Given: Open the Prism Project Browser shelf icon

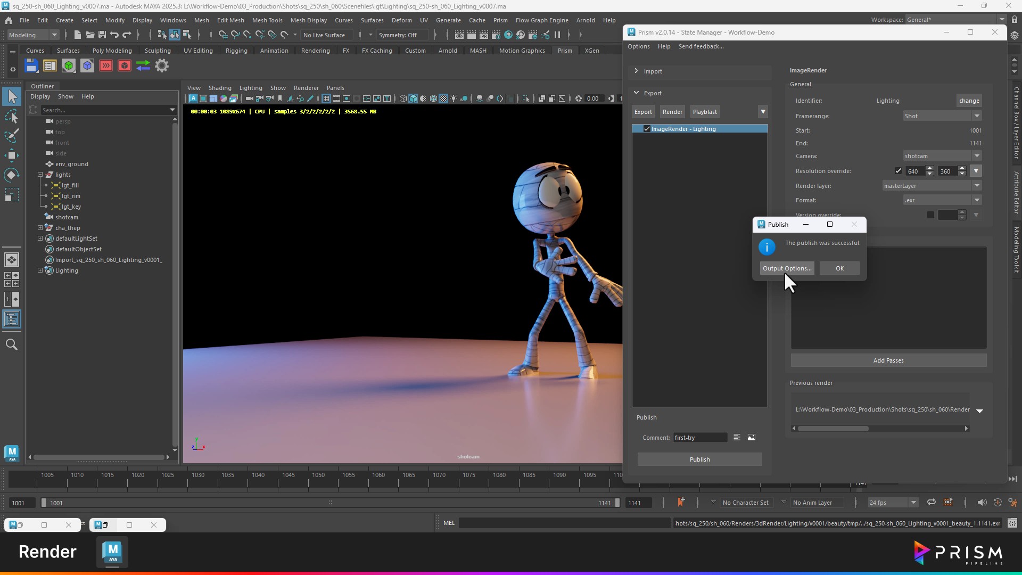Looking at the screenshot, I should pos(50,65).
